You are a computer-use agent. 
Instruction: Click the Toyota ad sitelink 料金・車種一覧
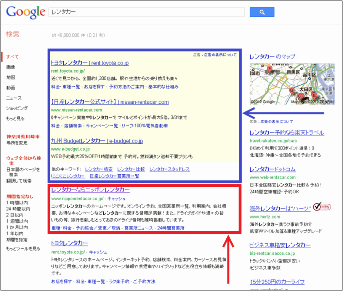pyautogui.click(x=66, y=87)
